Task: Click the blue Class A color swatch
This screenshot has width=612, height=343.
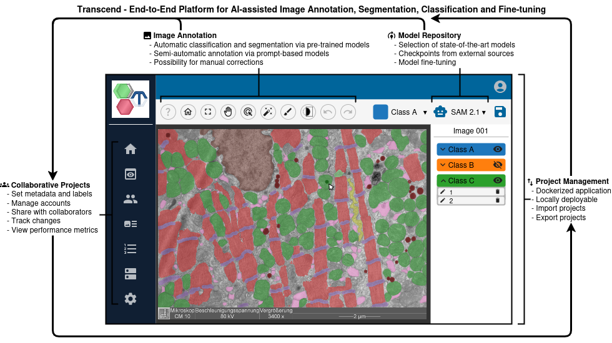Action: (x=380, y=112)
